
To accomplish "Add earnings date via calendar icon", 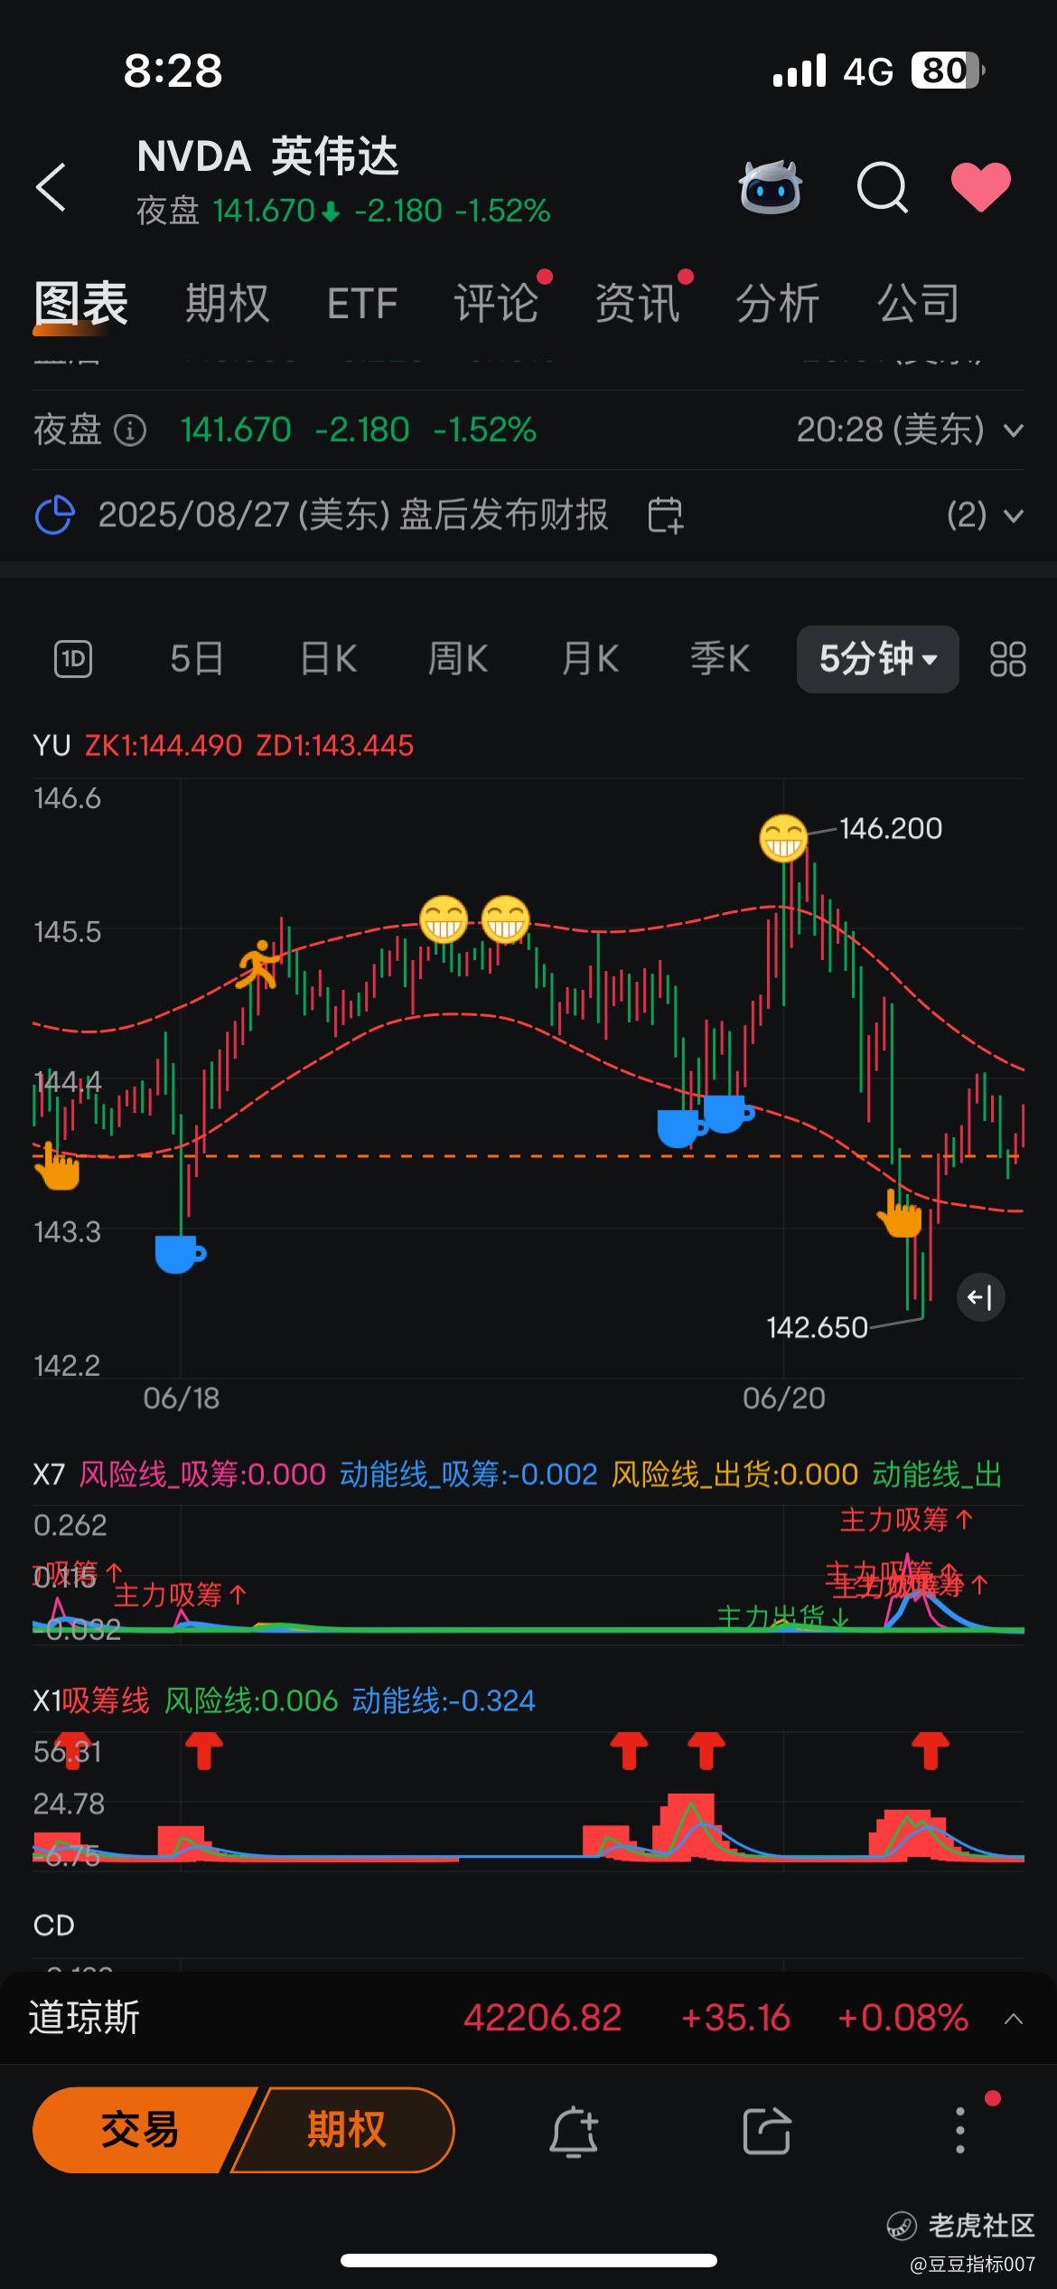I will pyautogui.click(x=665, y=515).
